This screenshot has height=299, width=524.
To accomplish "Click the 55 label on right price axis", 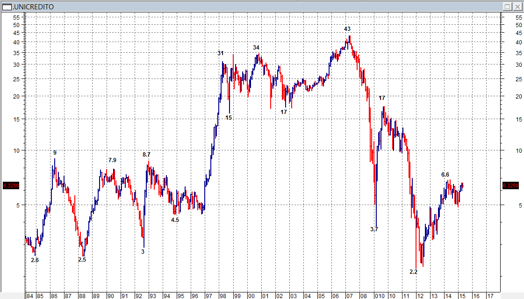I will (x=505, y=17).
